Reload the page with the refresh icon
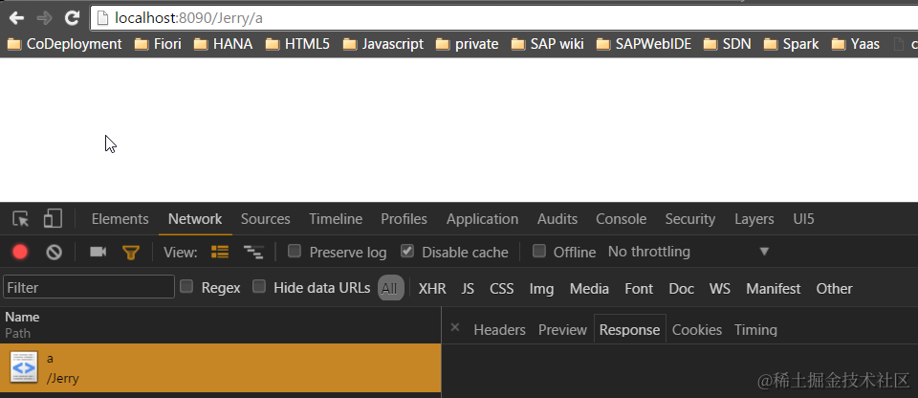This screenshot has height=398, width=918. [72, 18]
